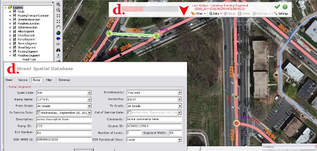Select right green node on segment 14836
Viewport: 317px width, 151px height.
156,36
